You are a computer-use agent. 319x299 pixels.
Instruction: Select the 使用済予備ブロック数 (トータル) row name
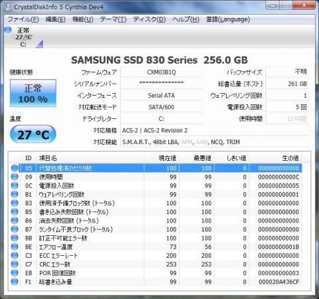click(77, 203)
